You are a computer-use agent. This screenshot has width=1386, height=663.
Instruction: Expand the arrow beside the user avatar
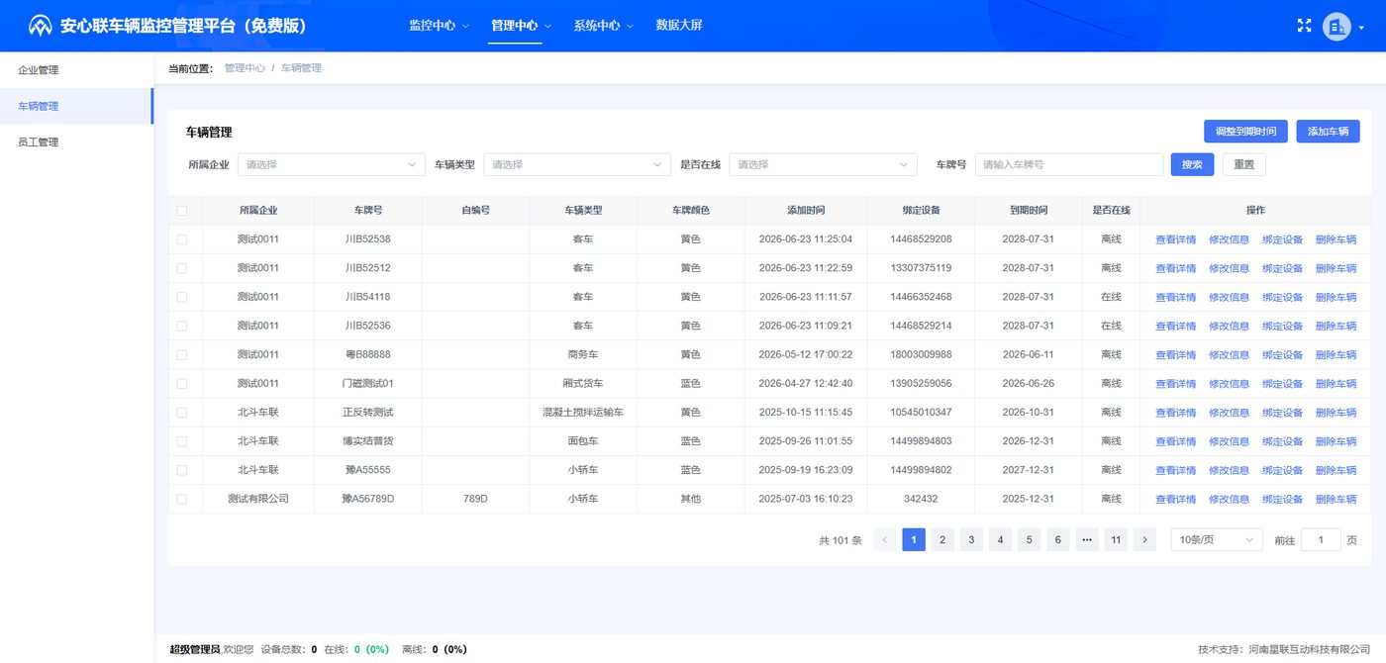(x=1361, y=28)
